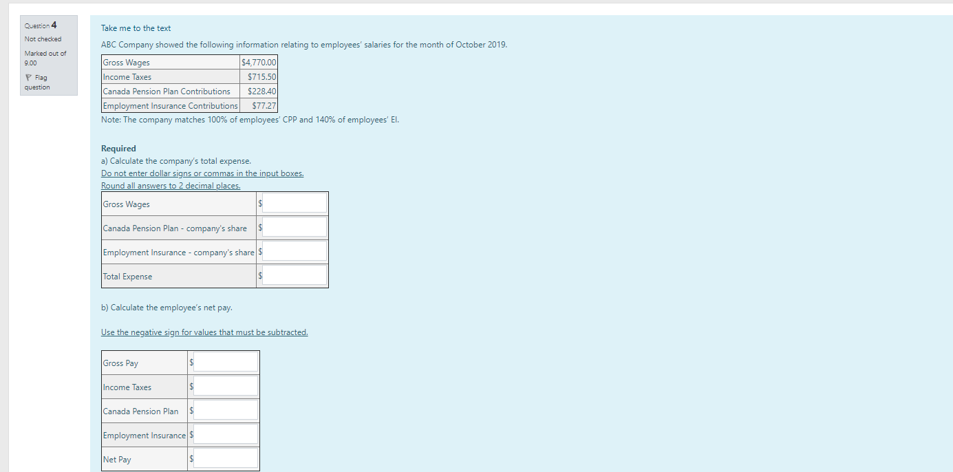Screen dimensions: 953x472
Task: Click the negative sign instruction text
Action: tap(204, 332)
